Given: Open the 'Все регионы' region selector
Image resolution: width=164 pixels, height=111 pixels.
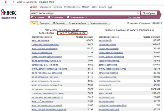Looking at the screenshot, I should click(134, 17).
